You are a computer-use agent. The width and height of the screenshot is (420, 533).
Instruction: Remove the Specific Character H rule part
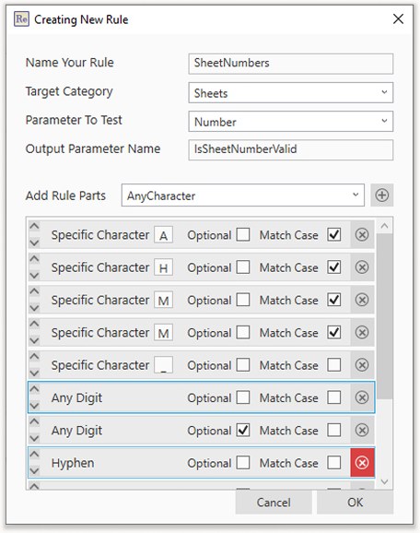pos(362,267)
